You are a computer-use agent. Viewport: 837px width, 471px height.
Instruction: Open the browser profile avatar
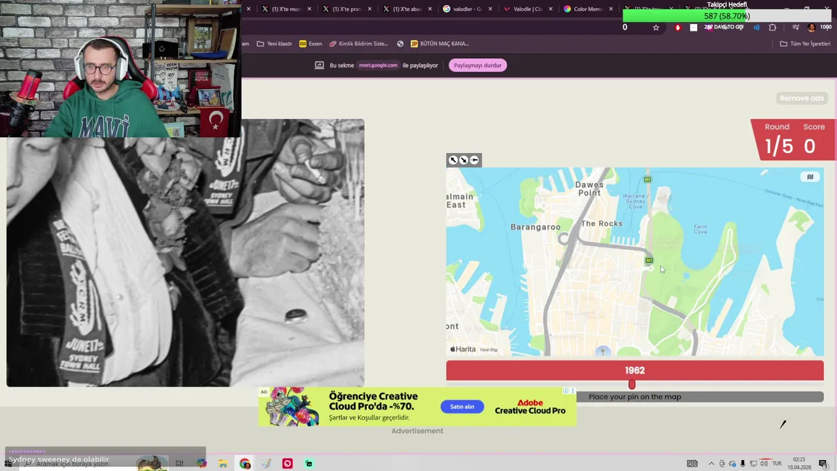click(x=811, y=27)
